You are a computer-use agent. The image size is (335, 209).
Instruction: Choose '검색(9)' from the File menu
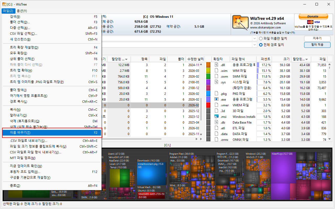click(52, 16)
